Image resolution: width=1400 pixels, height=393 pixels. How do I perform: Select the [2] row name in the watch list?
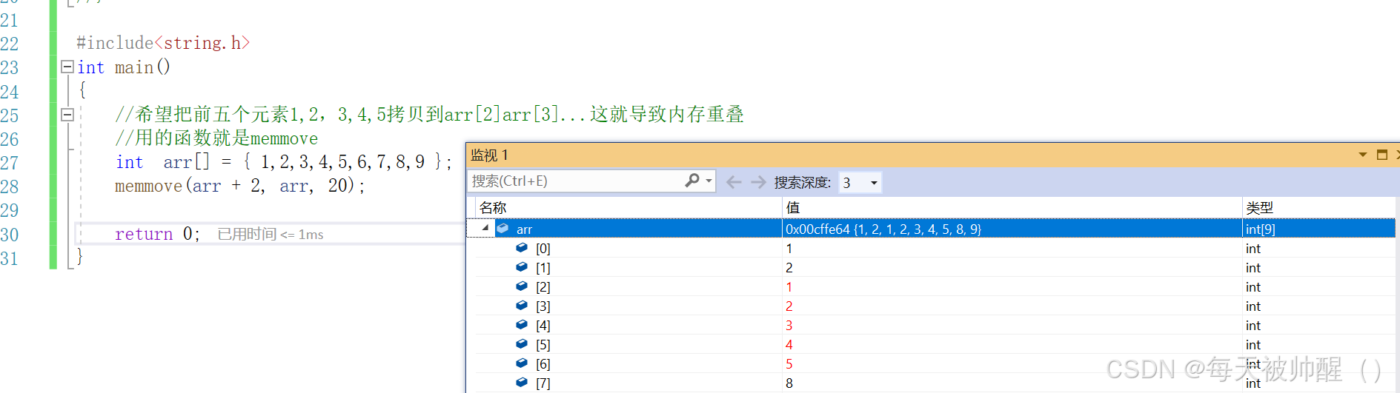tap(543, 287)
